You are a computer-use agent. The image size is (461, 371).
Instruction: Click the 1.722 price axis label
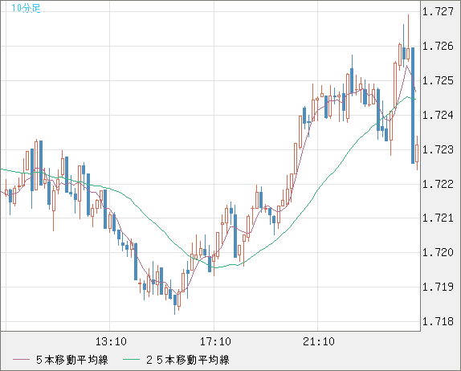[438, 184]
